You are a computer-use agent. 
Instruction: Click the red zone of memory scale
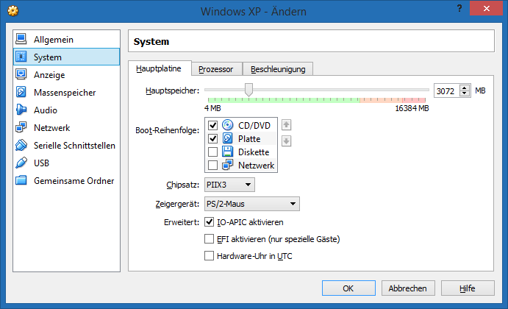point(414,100)
